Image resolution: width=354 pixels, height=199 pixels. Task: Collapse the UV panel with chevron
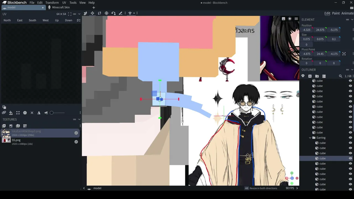[79, 14]
